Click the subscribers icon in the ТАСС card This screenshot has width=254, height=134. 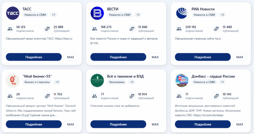(10, 29)
